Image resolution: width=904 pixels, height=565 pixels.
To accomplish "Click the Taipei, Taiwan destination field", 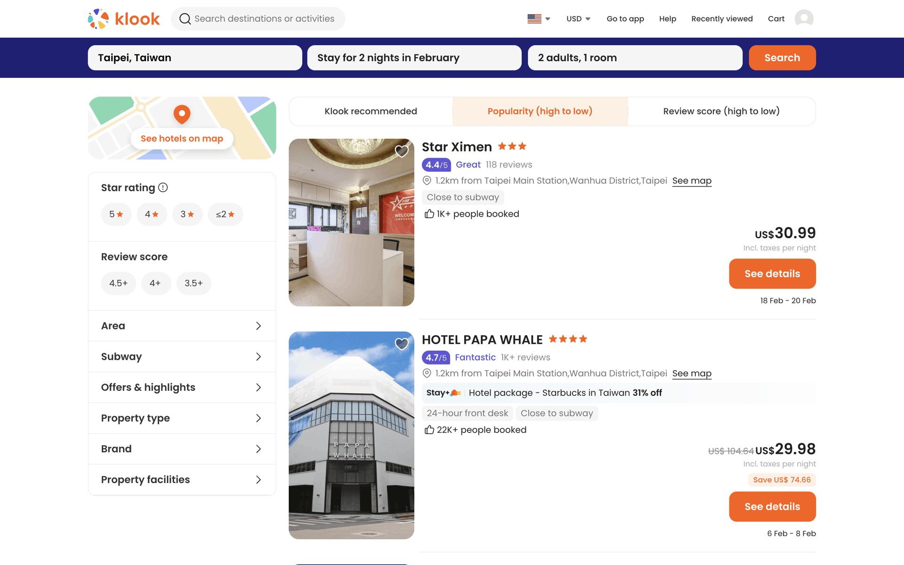I will click(195, 57).
